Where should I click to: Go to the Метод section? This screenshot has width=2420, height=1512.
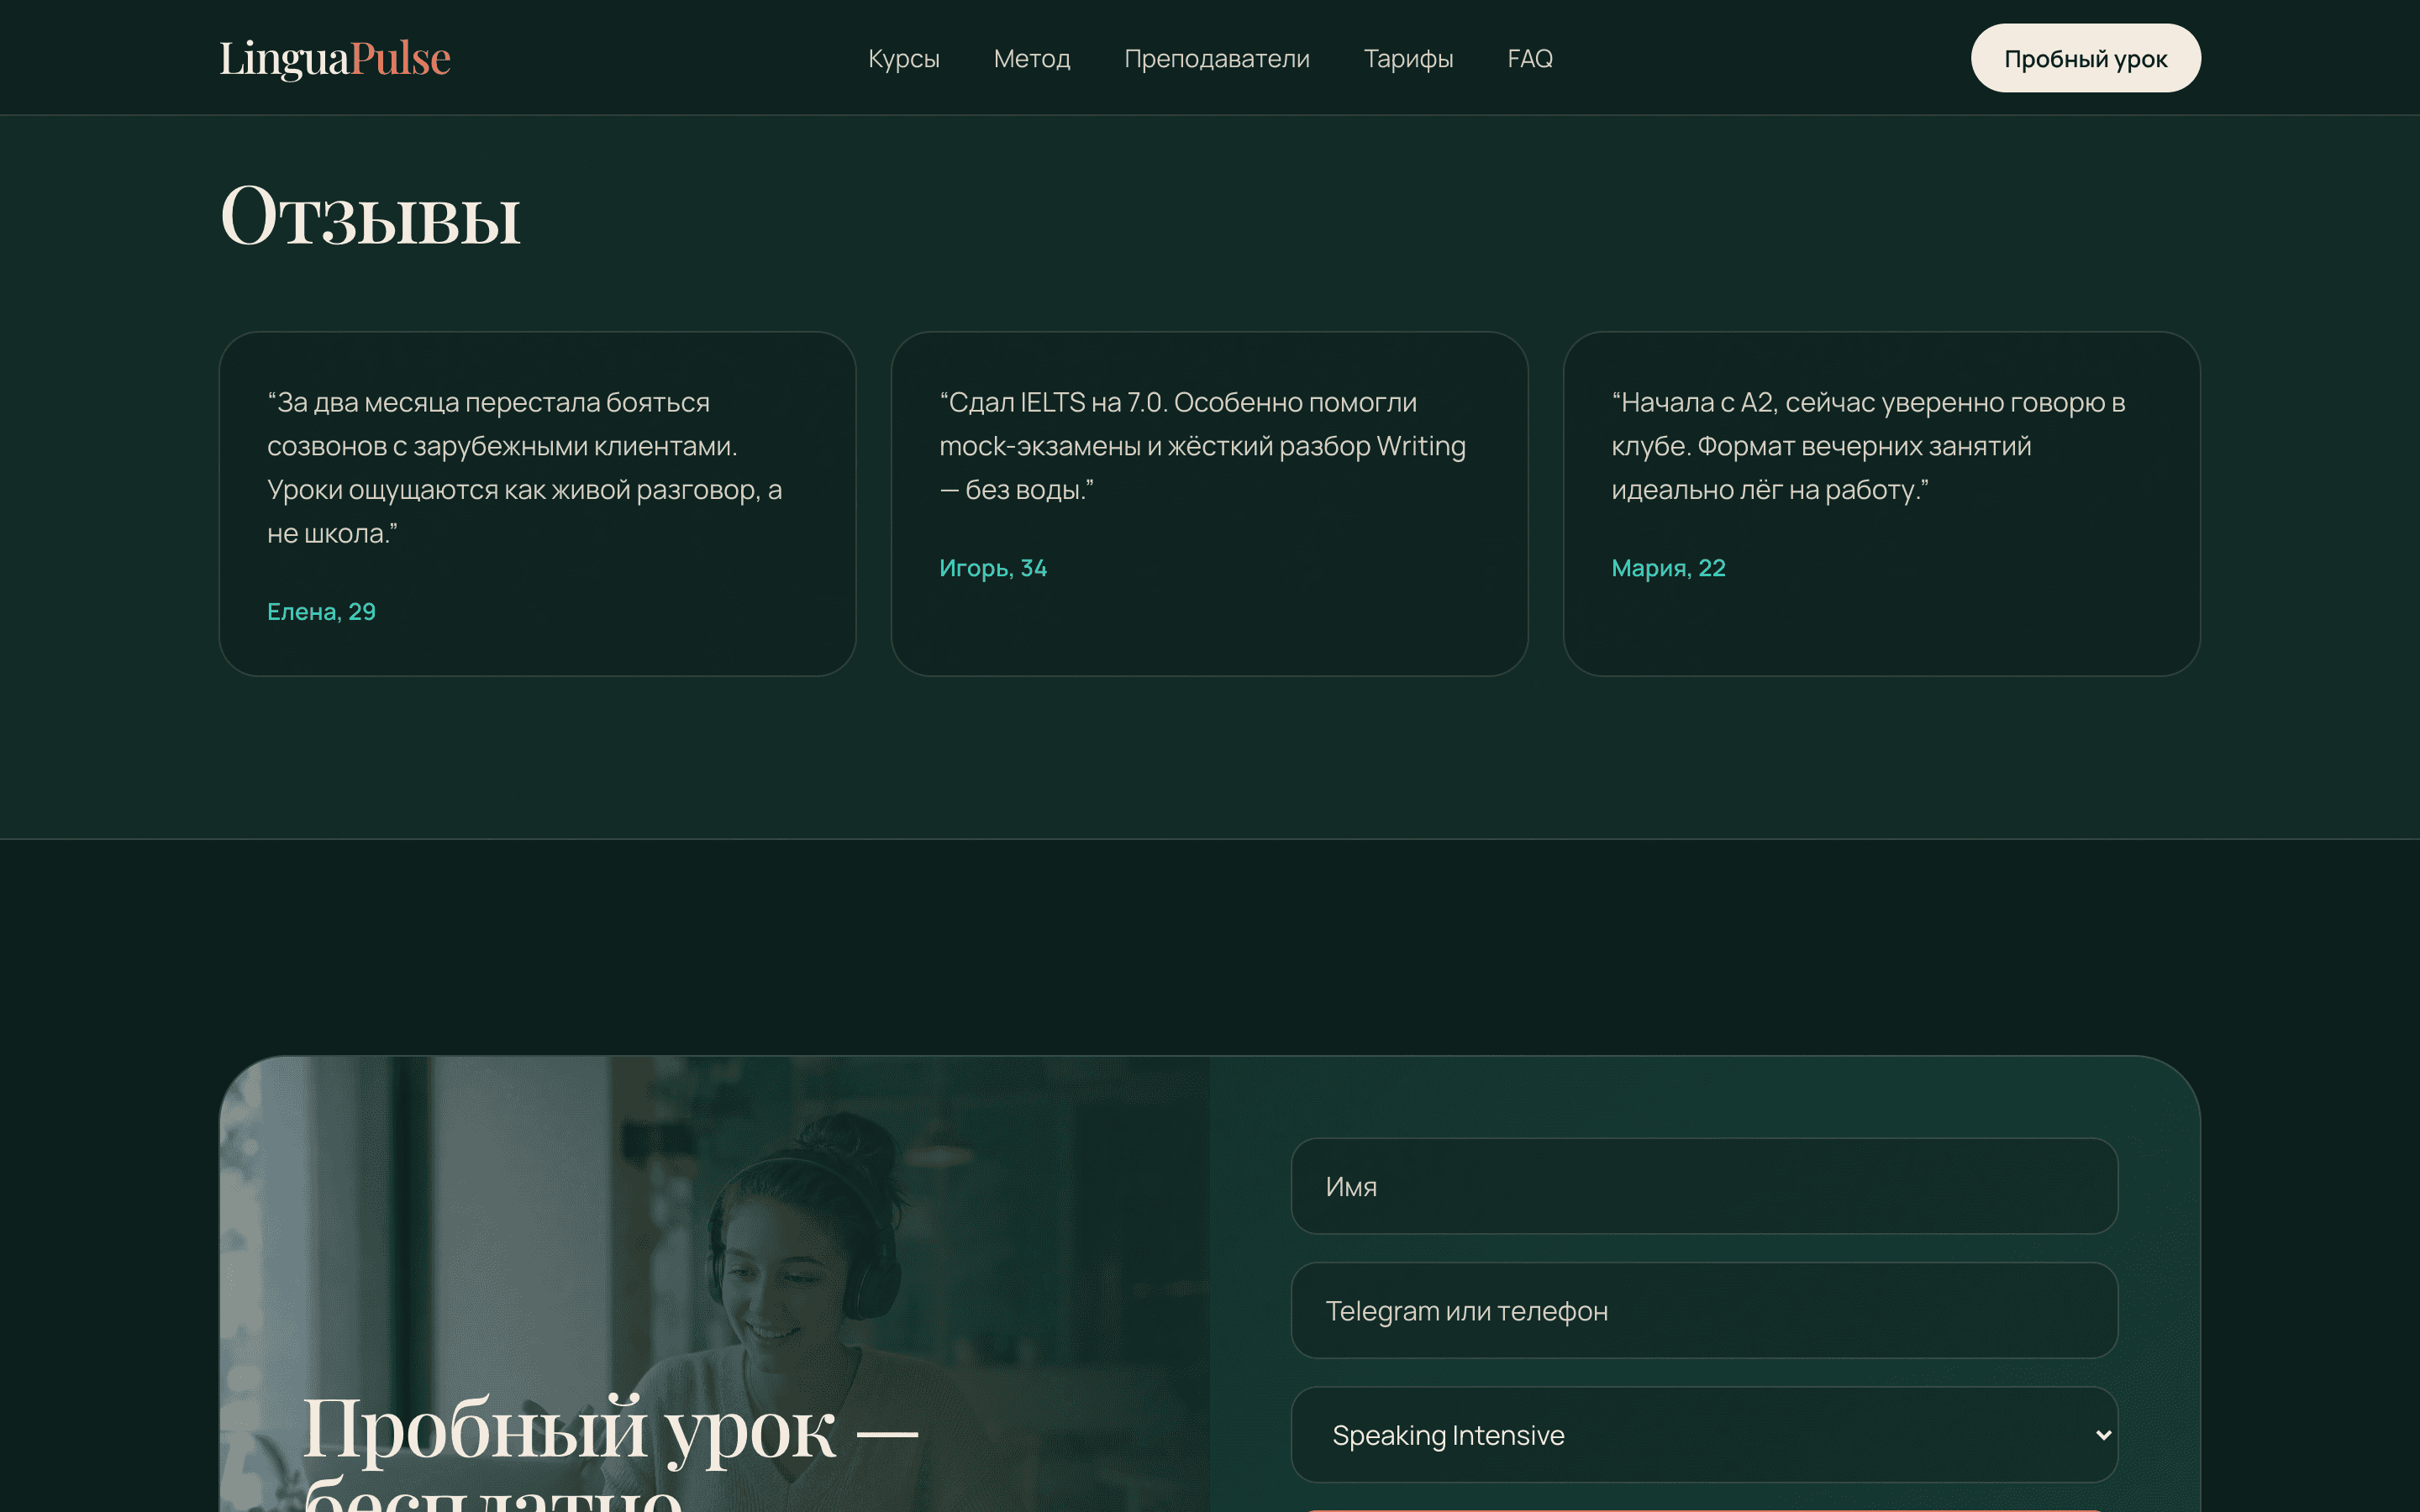pyautogui.click(x=1031, y=59)
